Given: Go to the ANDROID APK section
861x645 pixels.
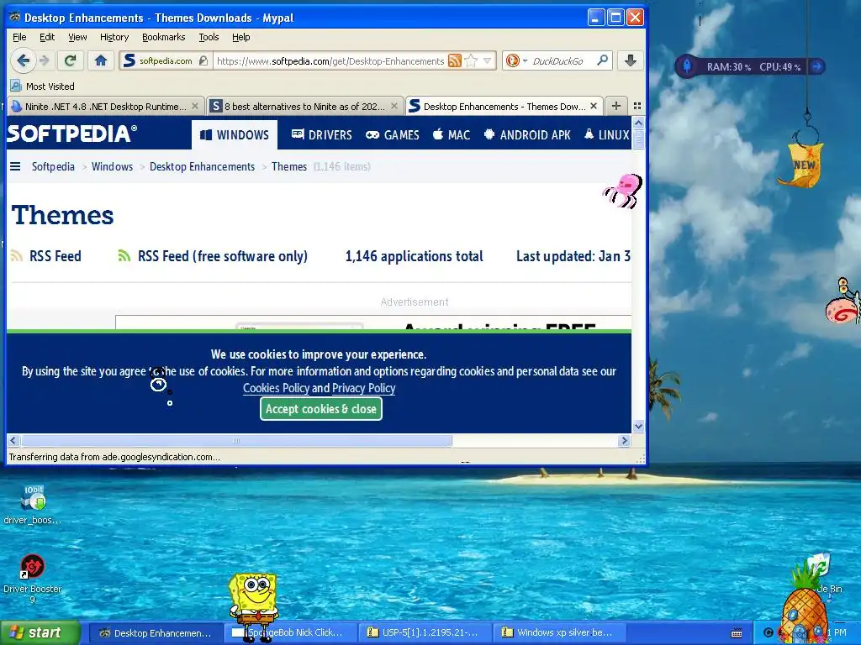Looking at the screenshot, I should click(x=527, y=135).
